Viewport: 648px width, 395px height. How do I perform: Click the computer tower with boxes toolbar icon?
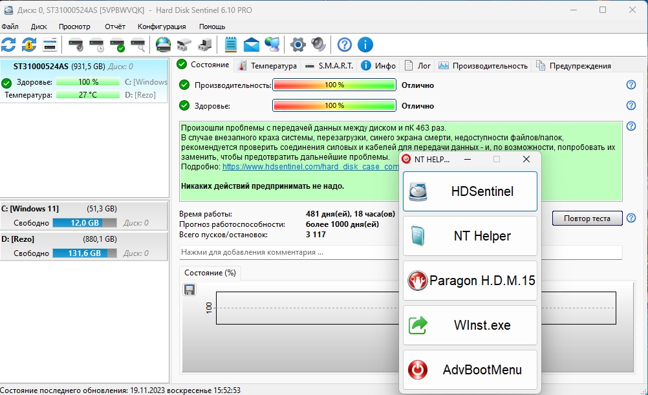[x=205, y=45]
